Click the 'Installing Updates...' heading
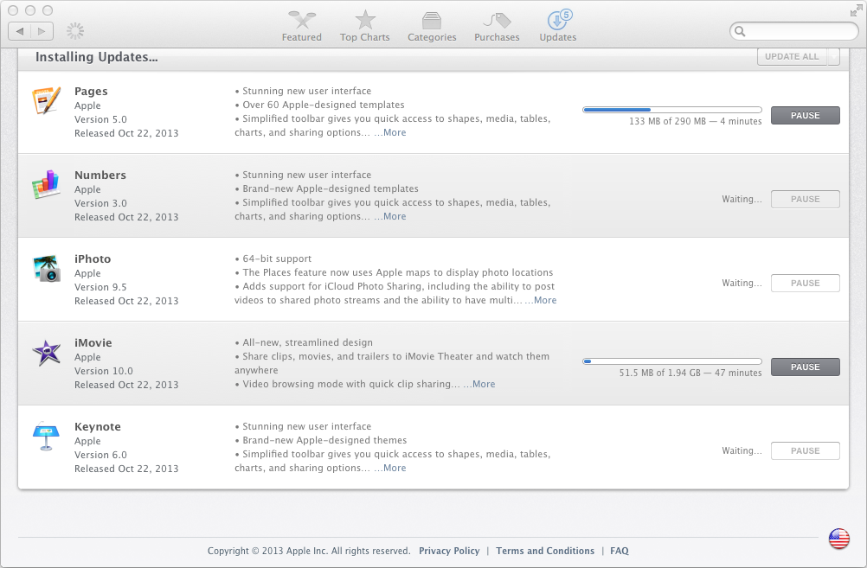Viewport: 867px width, 568px height. pos(97,57)
